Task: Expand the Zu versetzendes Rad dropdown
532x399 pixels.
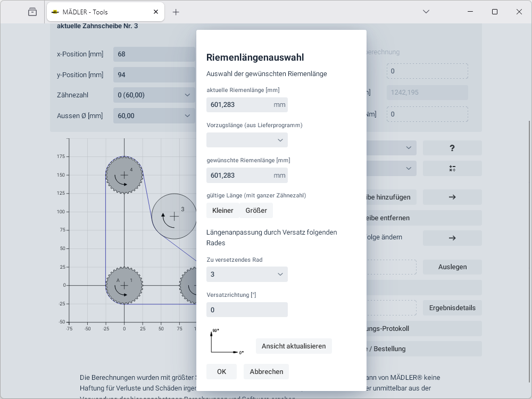Action: [x=247, y=274]
